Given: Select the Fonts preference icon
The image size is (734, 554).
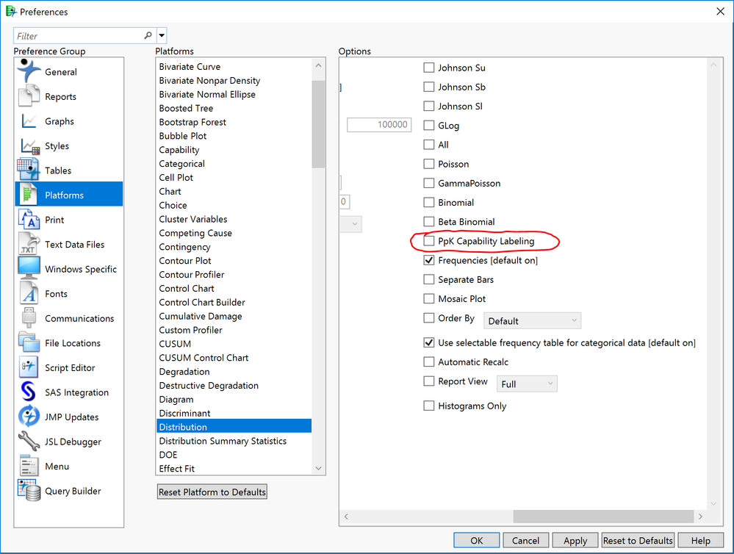Looking at the screenshot, I should pos(29,293).
